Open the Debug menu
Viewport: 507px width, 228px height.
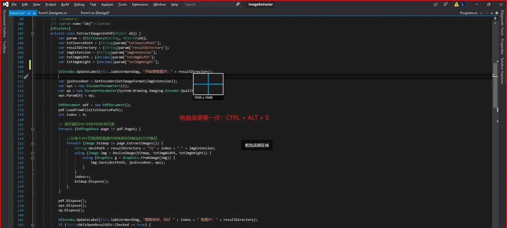(x=79, y=4)
